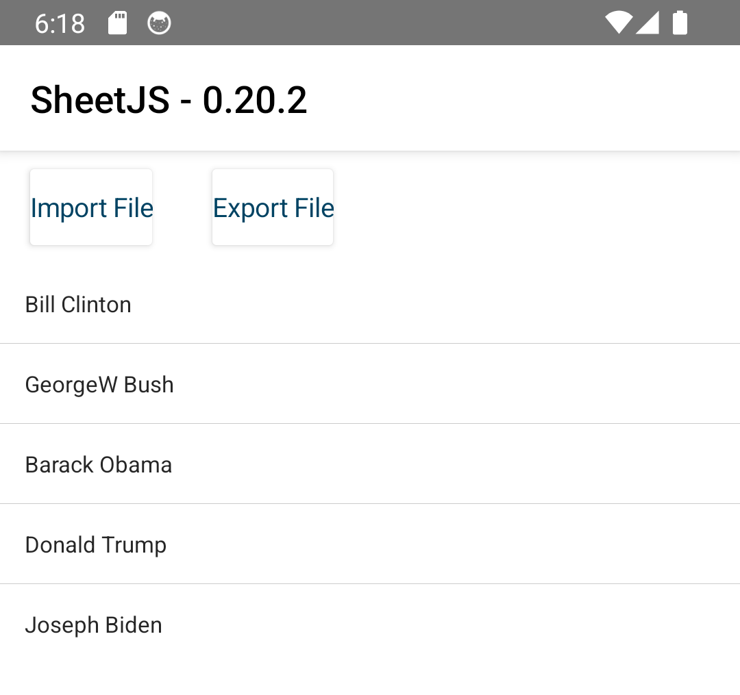Click the Wi-Fi signal icon
Viewport: 740px width, 695px height.
coord(619,23)
